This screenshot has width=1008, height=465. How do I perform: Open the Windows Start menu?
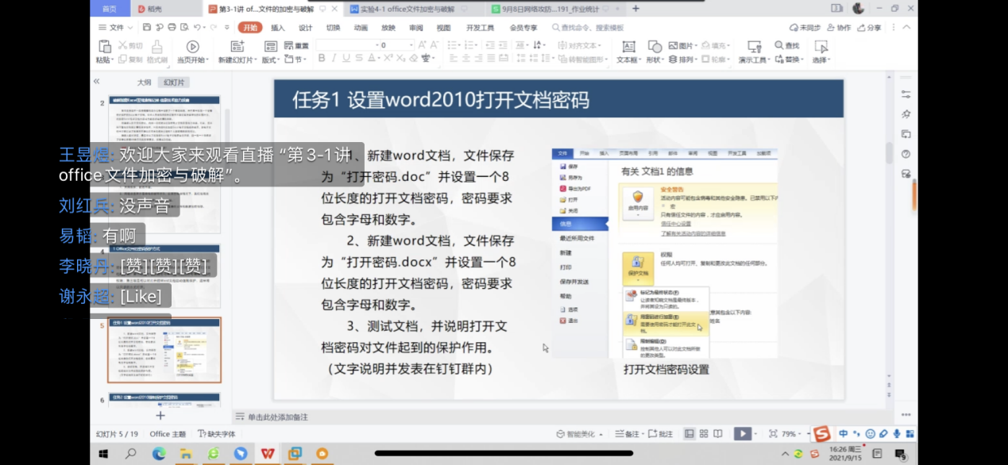pos(103,454)
